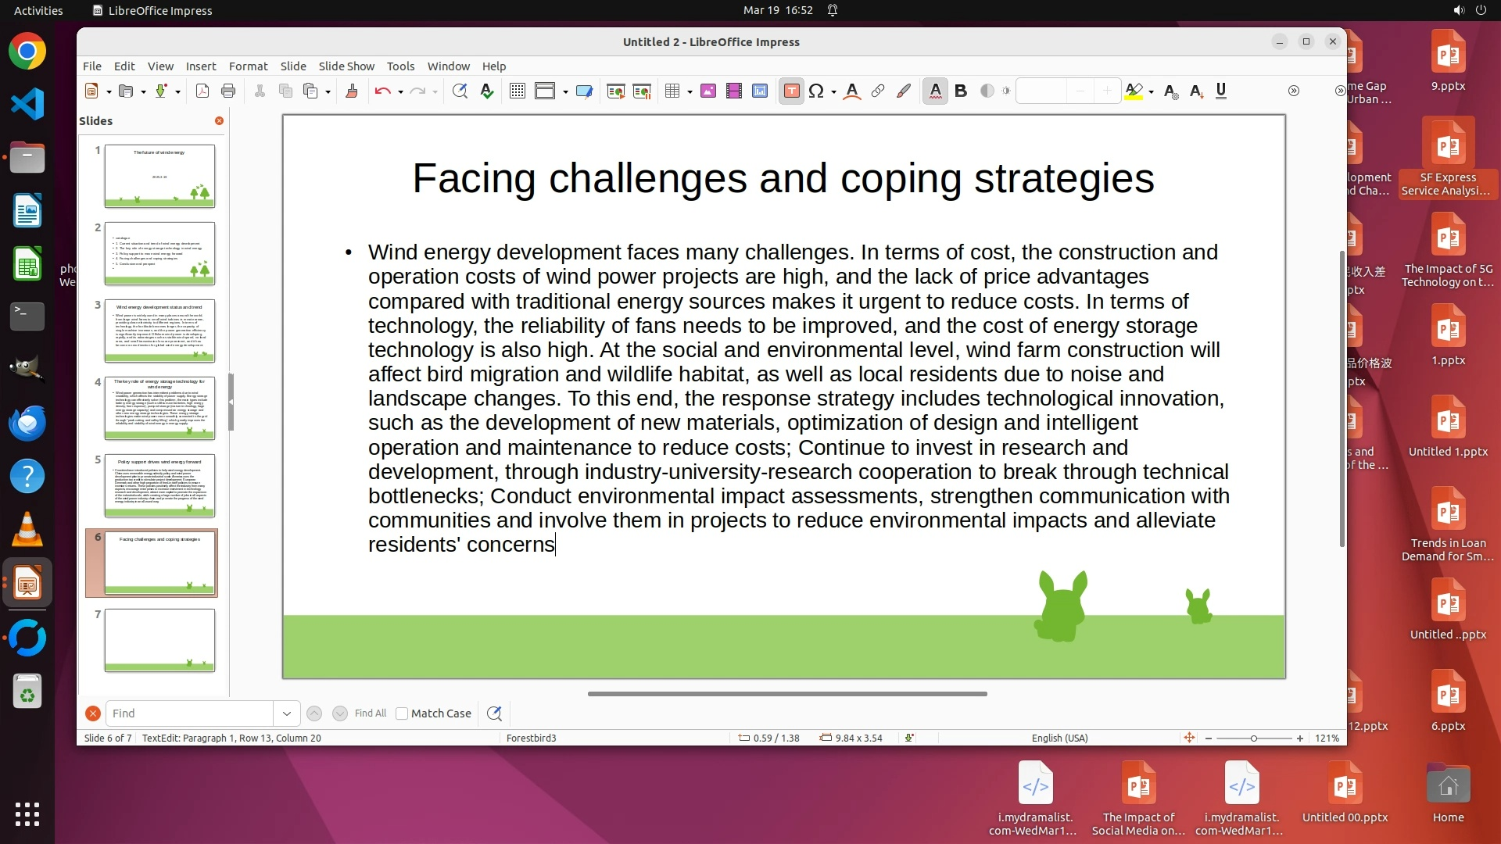Insert Fontwork text icon
Viewport: 1501px width, 844px height.
tap(852, 91)
